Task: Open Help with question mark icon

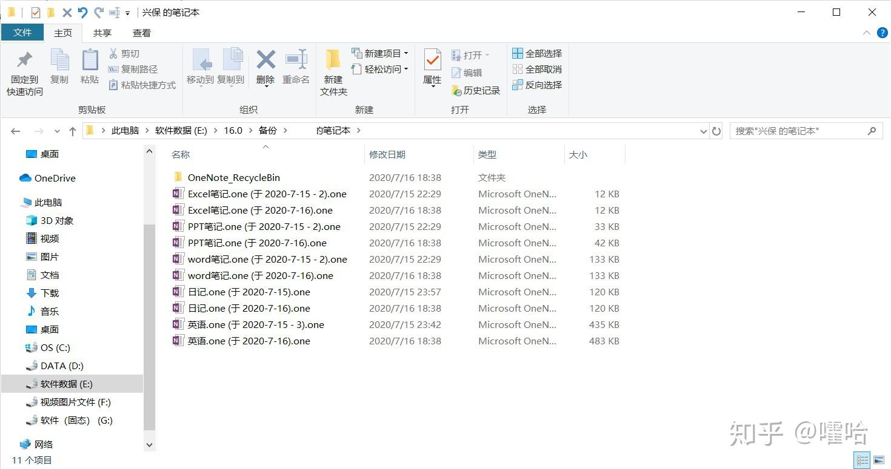Action: point(882,33)
